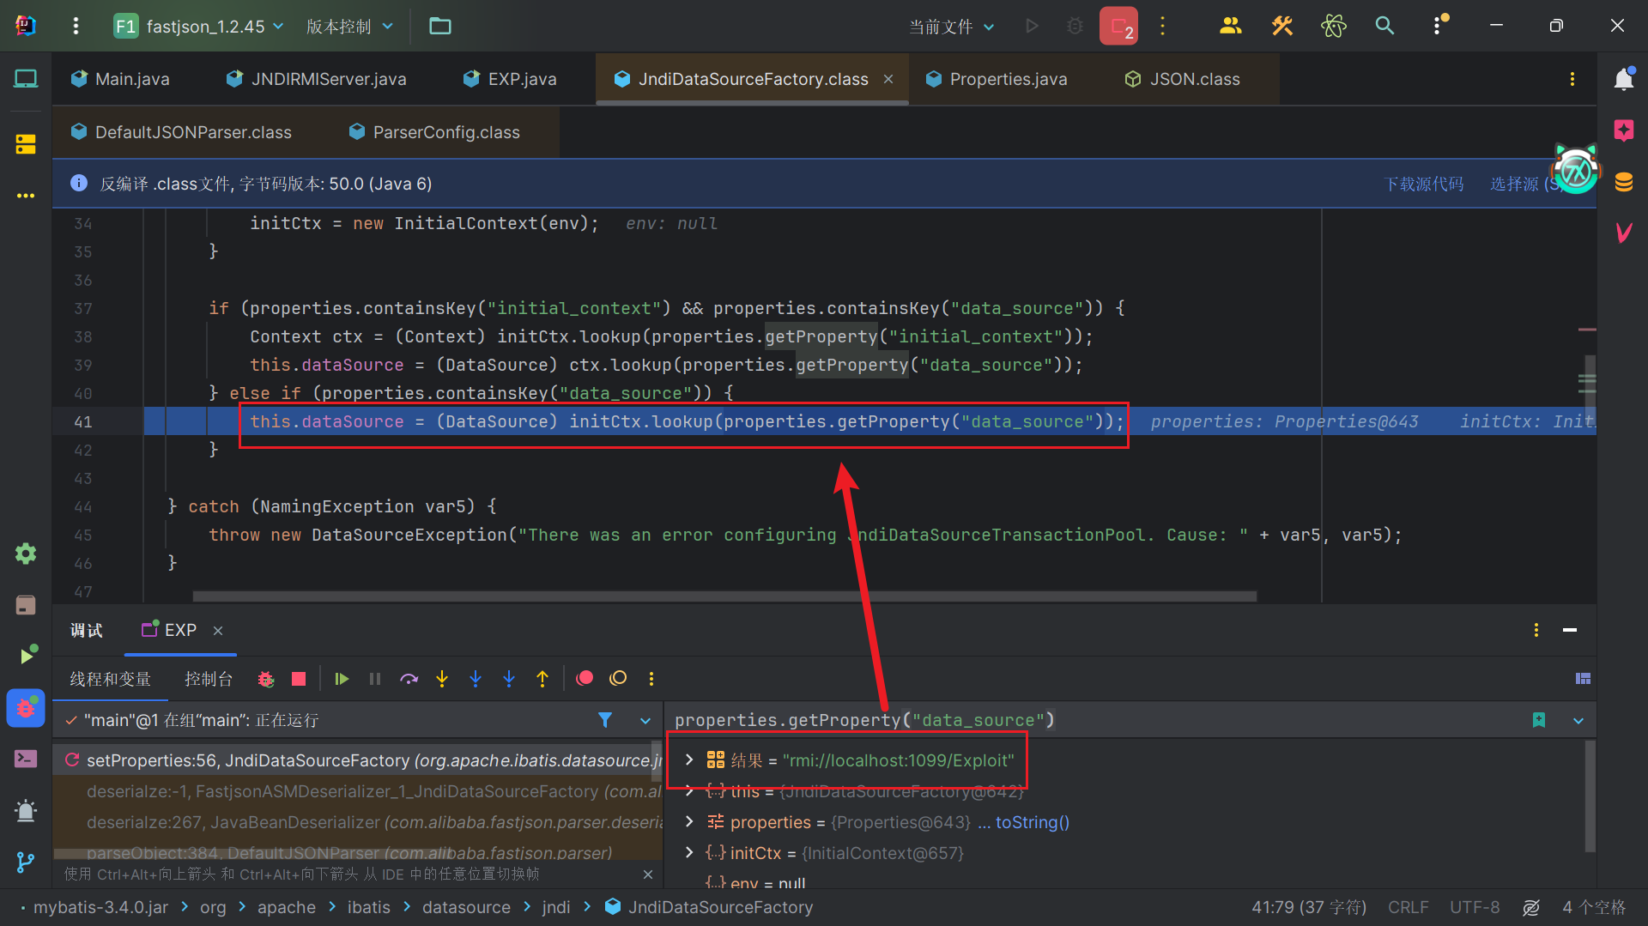Image resolution: width=1648 pixels, height=926 pixels.
Task: Open the Debug tool window icon
Action: click(26, 708)
